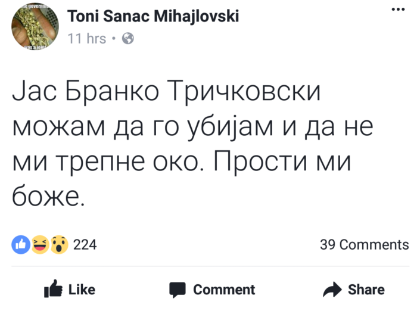Image resolution: width=417 pixels, height=311 pixels.
Task: Click the Share text label
Action: [x=366, y=290]
